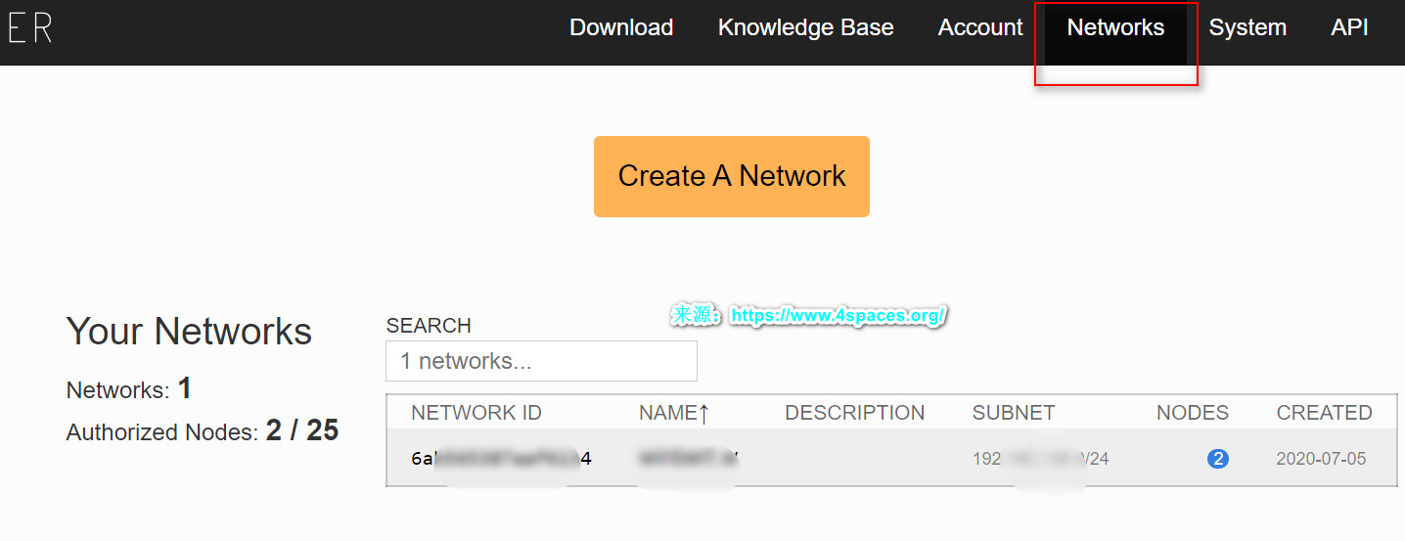Navigate to the API page
The image size is (1405, 541).
(1349, 27)
